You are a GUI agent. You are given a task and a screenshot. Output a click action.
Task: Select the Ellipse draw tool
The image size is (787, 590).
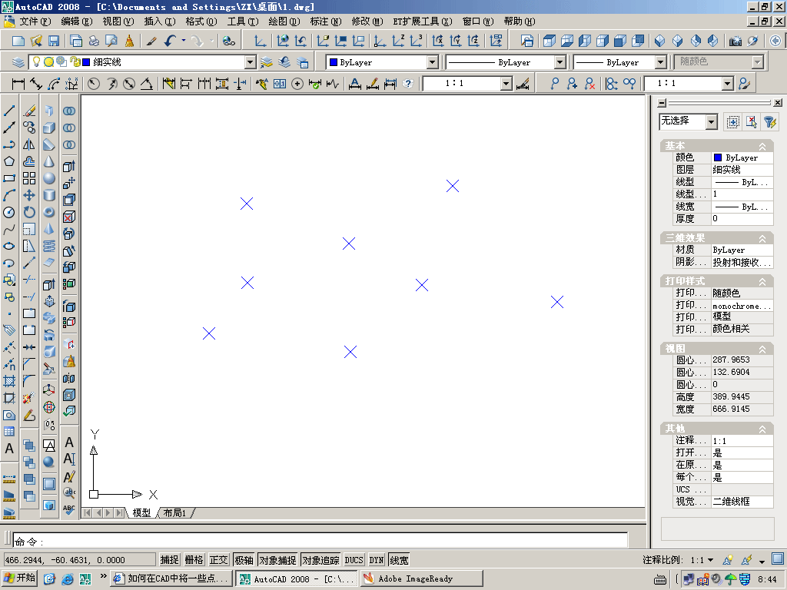pos(9,247)
